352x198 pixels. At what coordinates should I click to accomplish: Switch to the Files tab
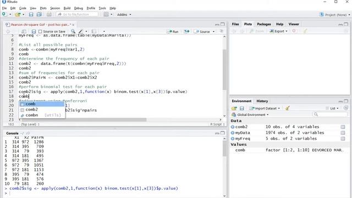pos(235,24)
